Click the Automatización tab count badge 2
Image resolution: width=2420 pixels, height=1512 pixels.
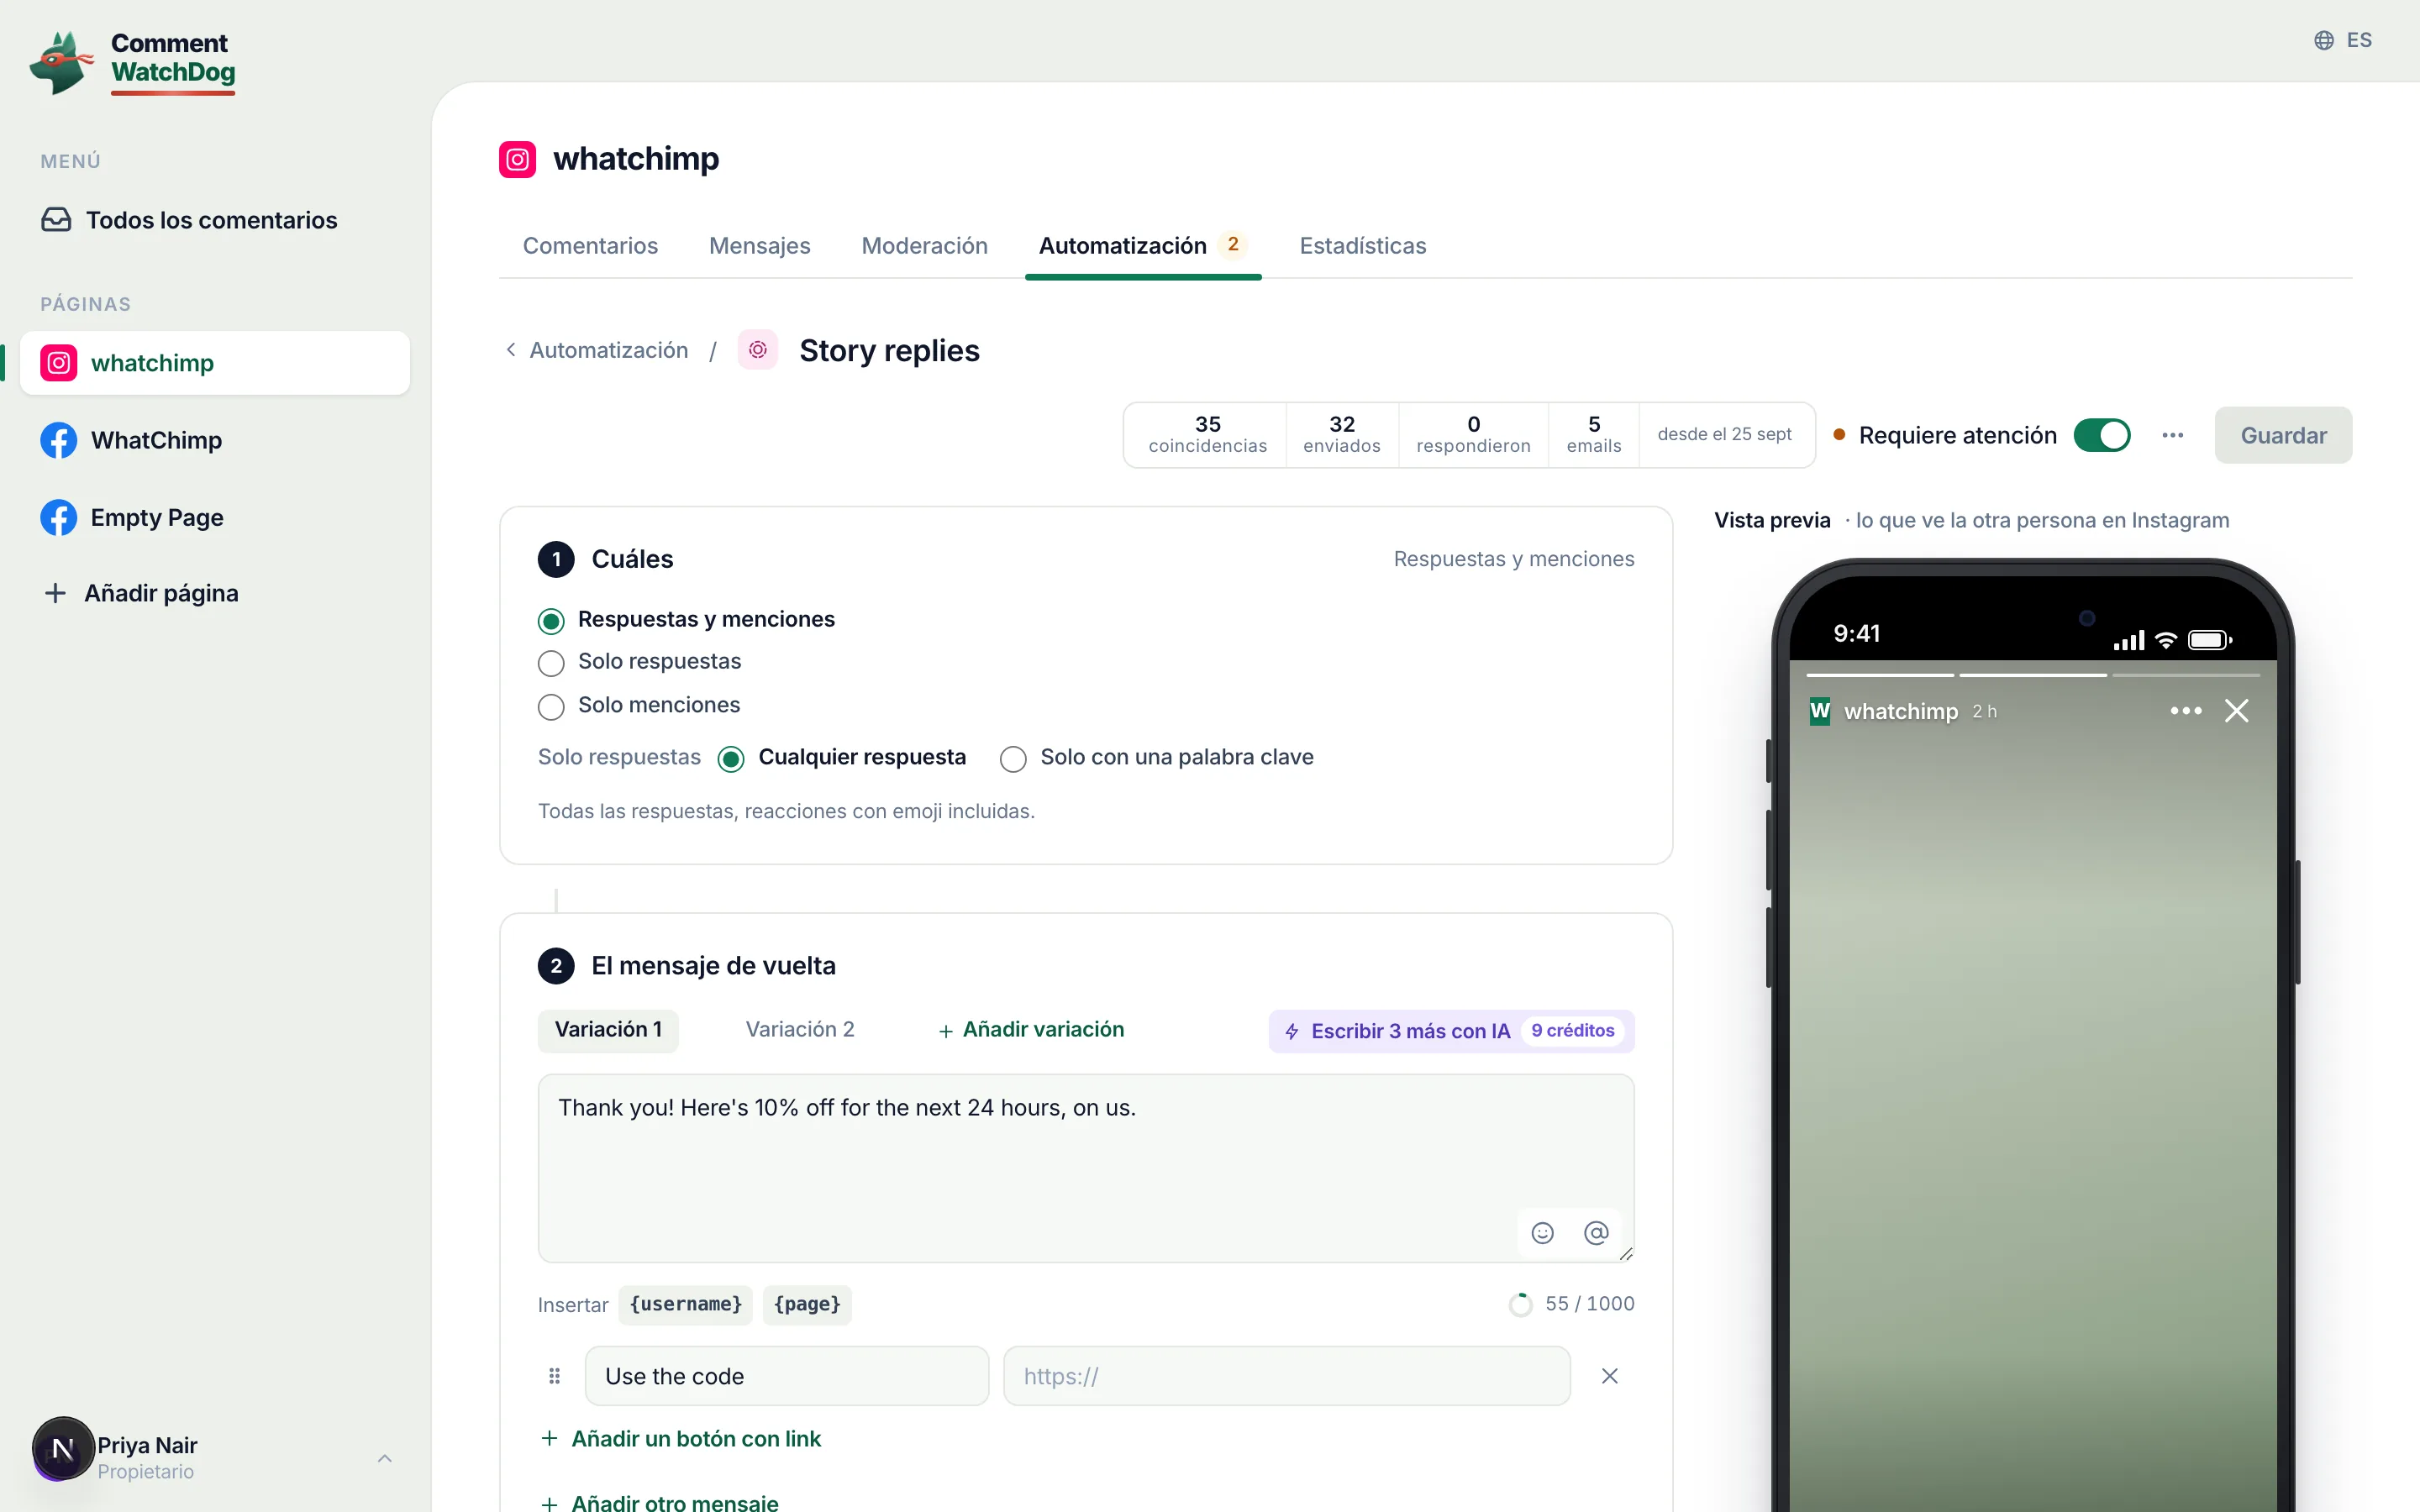pyautogui.click(x=1233, y=245)
